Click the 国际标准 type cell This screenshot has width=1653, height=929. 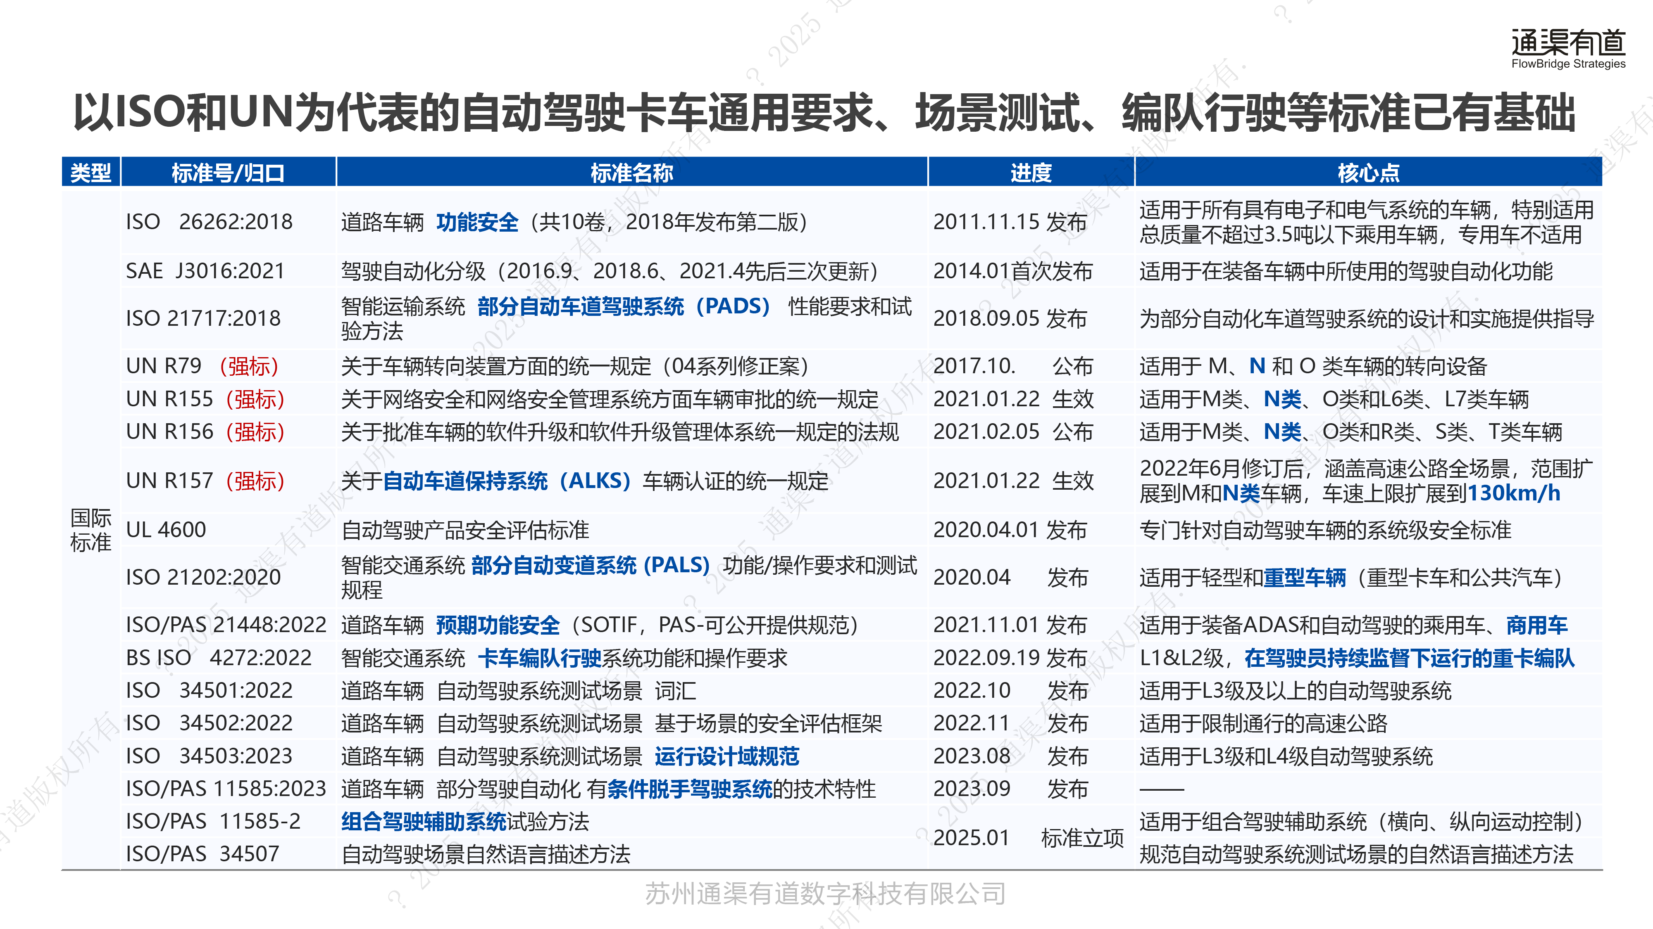tap(91, 530)
